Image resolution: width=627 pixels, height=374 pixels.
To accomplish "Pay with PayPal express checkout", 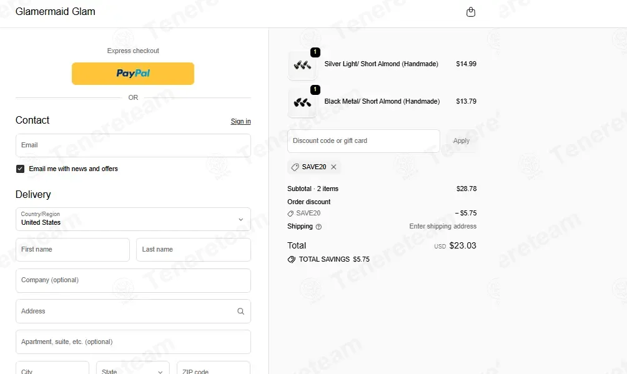I will coord(133,74).
